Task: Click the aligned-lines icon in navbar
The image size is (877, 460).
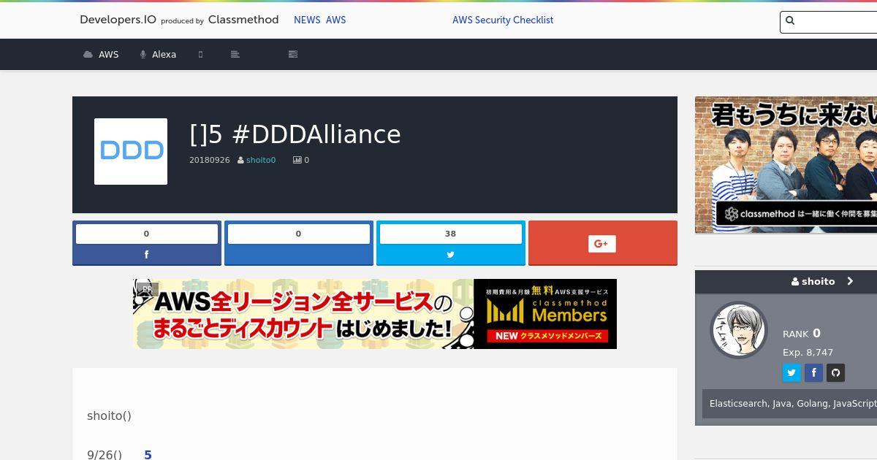Action: coord(235,54)
